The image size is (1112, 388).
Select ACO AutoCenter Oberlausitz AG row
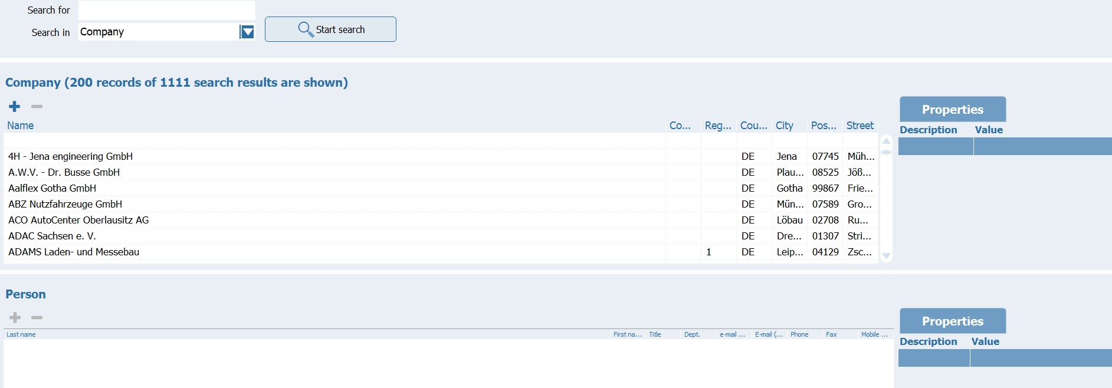coord(441,220)
